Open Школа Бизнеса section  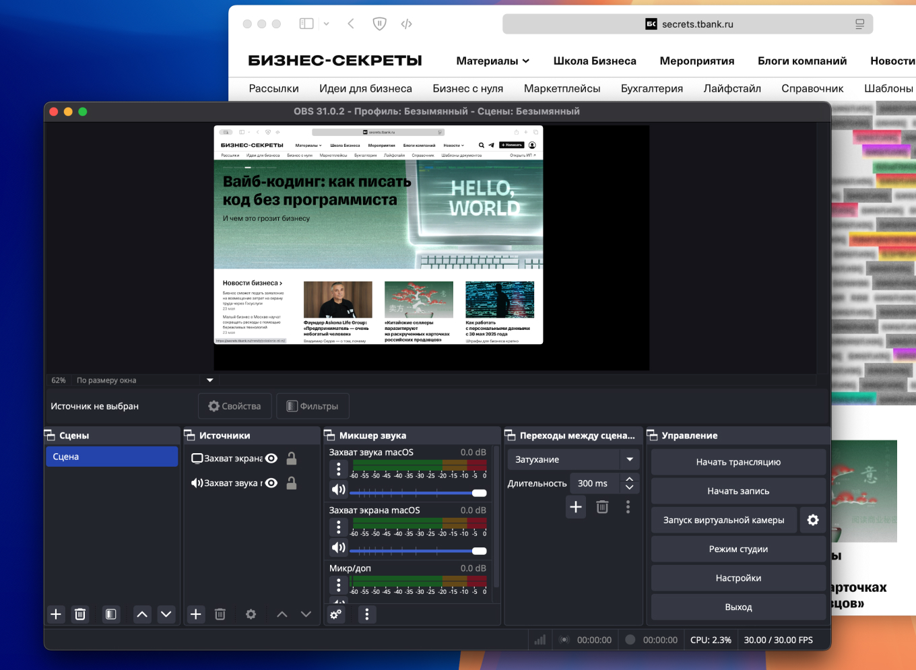[595, 61]
